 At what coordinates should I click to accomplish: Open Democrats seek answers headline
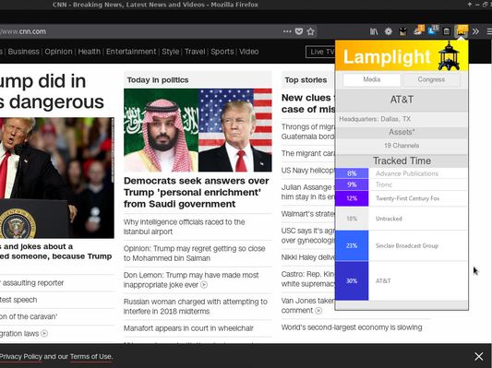coord(197,193)
